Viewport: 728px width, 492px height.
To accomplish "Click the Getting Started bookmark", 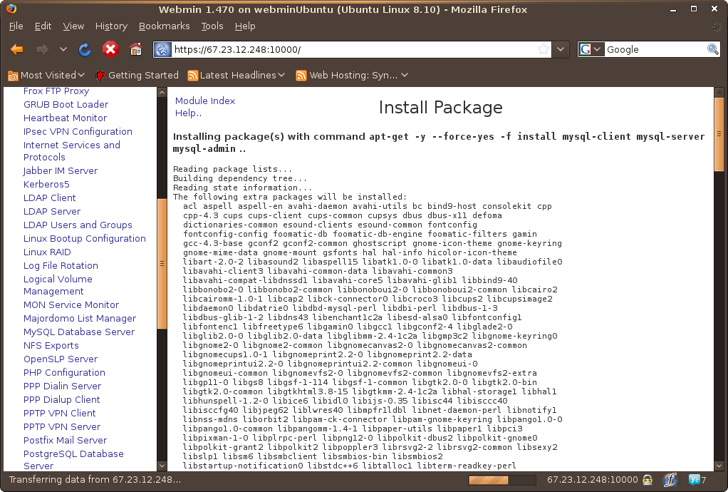I will pyautogui.click(x=137, y=76).
